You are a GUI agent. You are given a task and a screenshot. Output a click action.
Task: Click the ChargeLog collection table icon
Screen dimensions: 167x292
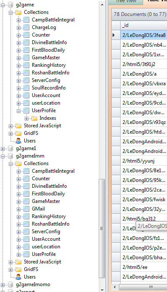[26, 28]
